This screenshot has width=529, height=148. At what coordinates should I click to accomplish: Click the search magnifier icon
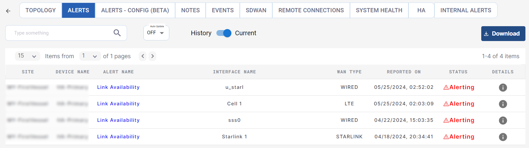tap(117, 33)
